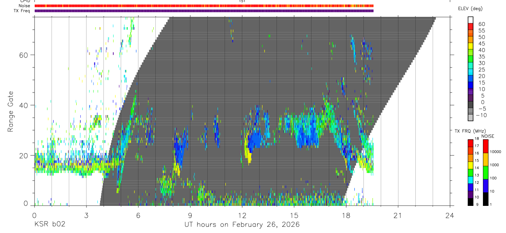Click the '3' tick on the UT hours axis

click(x=86, y=215)
